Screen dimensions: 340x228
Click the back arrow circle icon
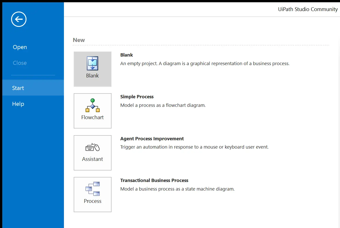pyautogui.click(x=19, y=19)
